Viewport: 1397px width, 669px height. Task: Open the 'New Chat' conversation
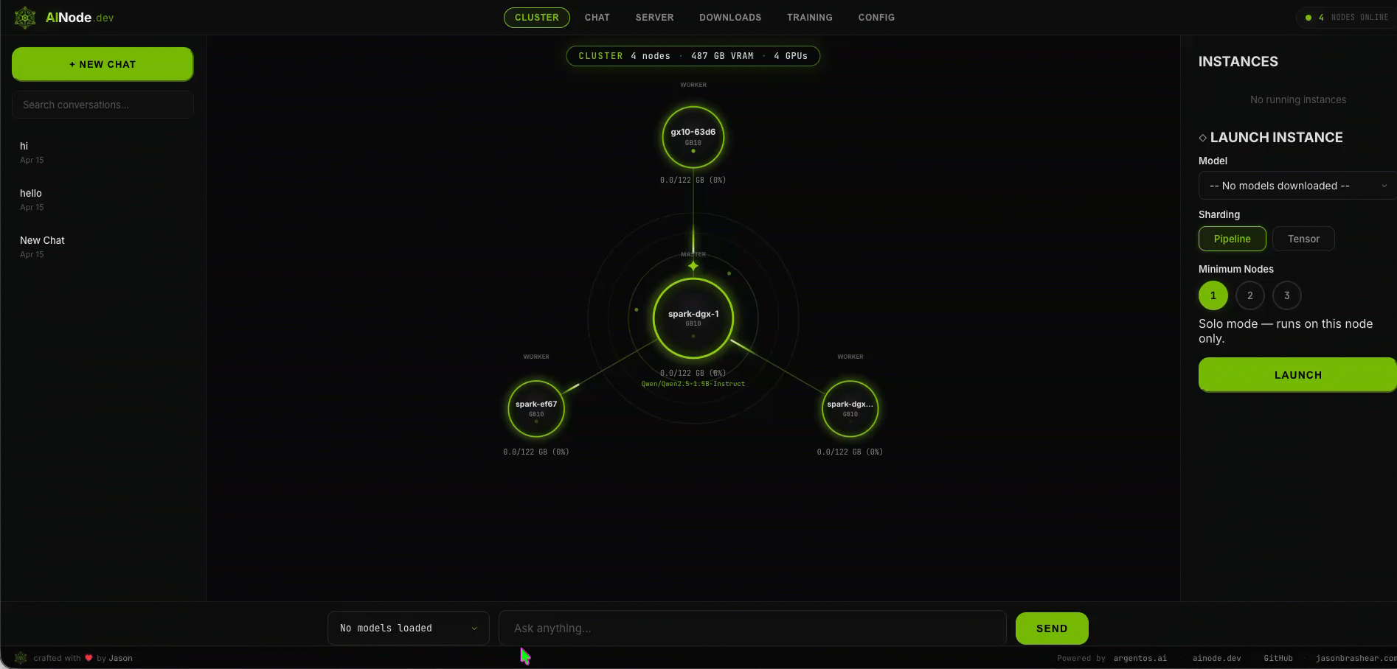[103, 246]
